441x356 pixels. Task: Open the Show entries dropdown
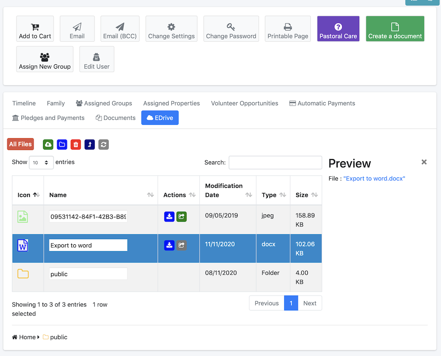click(x=41, y=163)
